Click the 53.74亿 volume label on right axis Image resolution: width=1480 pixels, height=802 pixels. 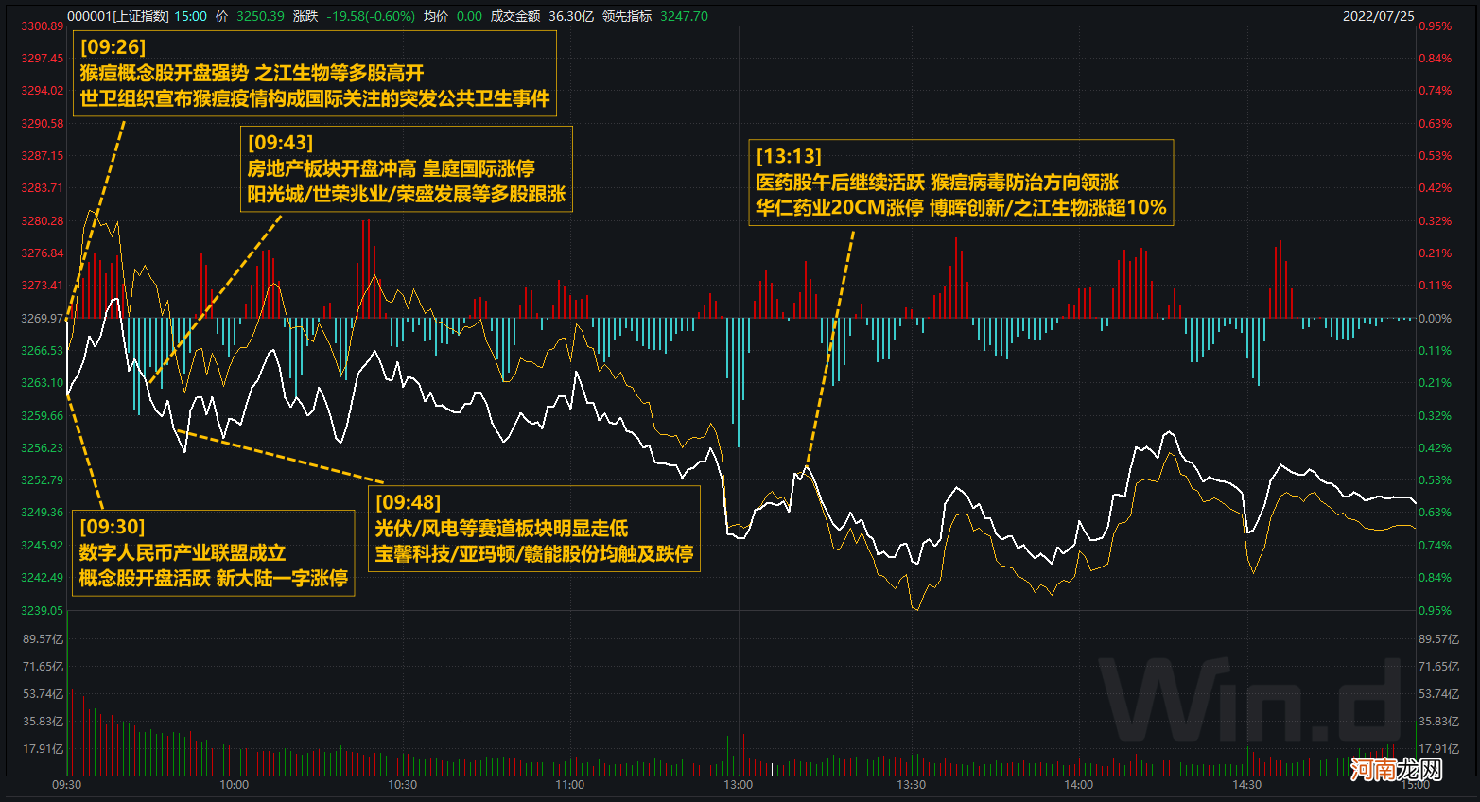coord(1438,694)
